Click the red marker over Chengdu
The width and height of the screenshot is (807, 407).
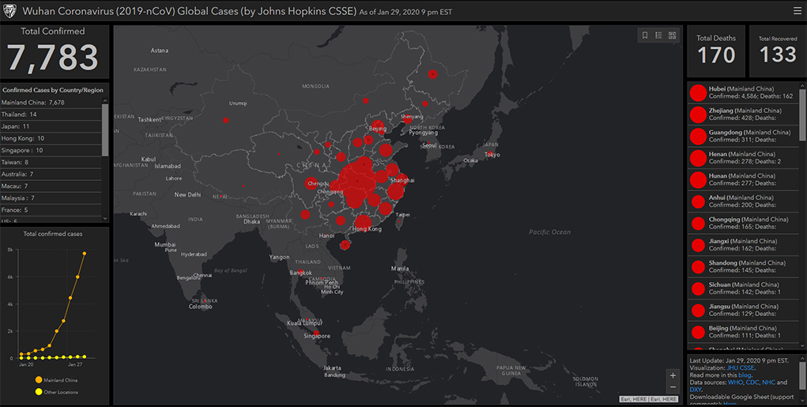click(311, 183)
